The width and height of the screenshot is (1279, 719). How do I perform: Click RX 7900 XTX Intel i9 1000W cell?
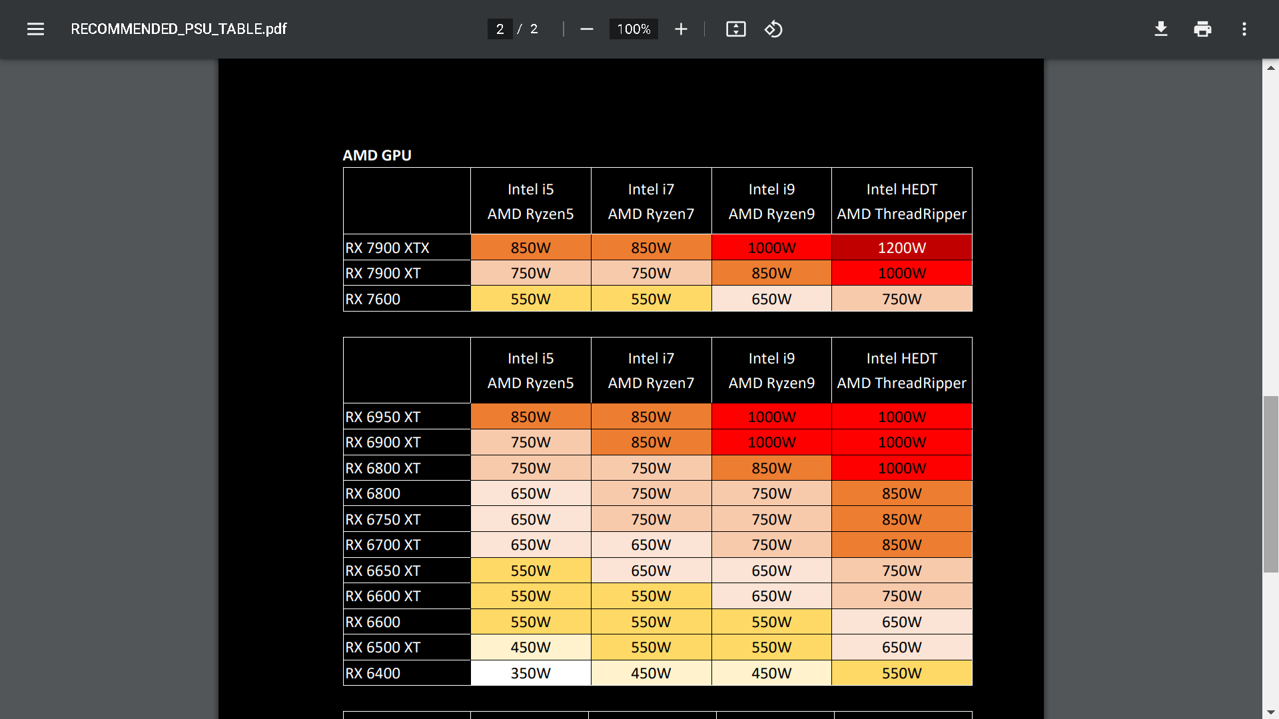[771, 248]
